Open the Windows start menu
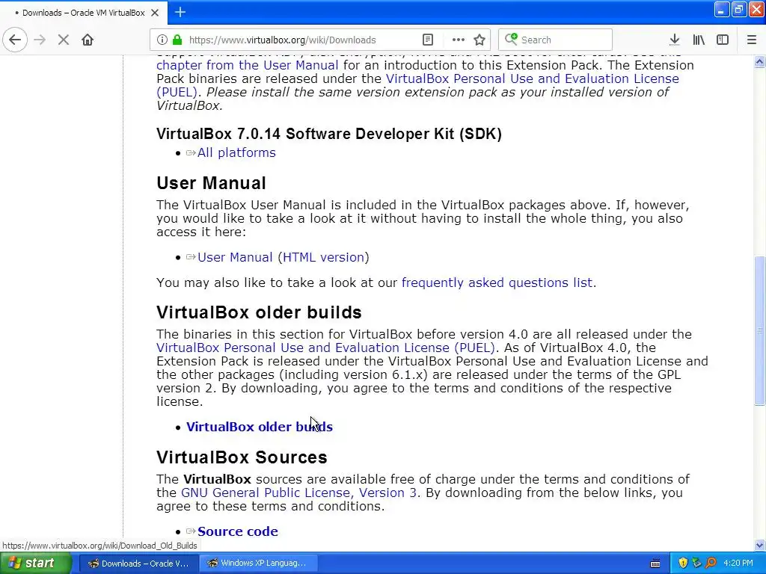The image size is (766, 574). pyautogui.click(x=35, y=564)
